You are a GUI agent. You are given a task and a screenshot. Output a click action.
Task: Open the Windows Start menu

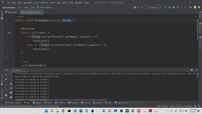click(x=46, y=111)
